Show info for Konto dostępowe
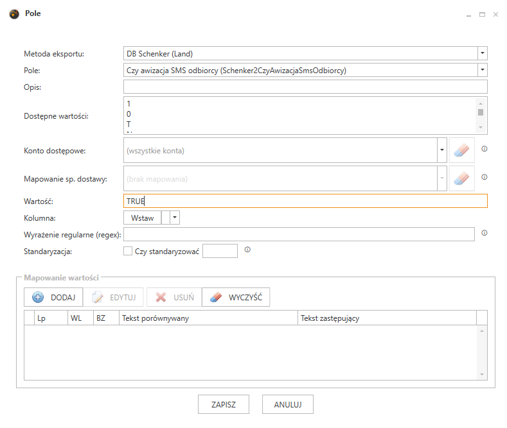The image size is (507, 428). click(x=484, y=149)
